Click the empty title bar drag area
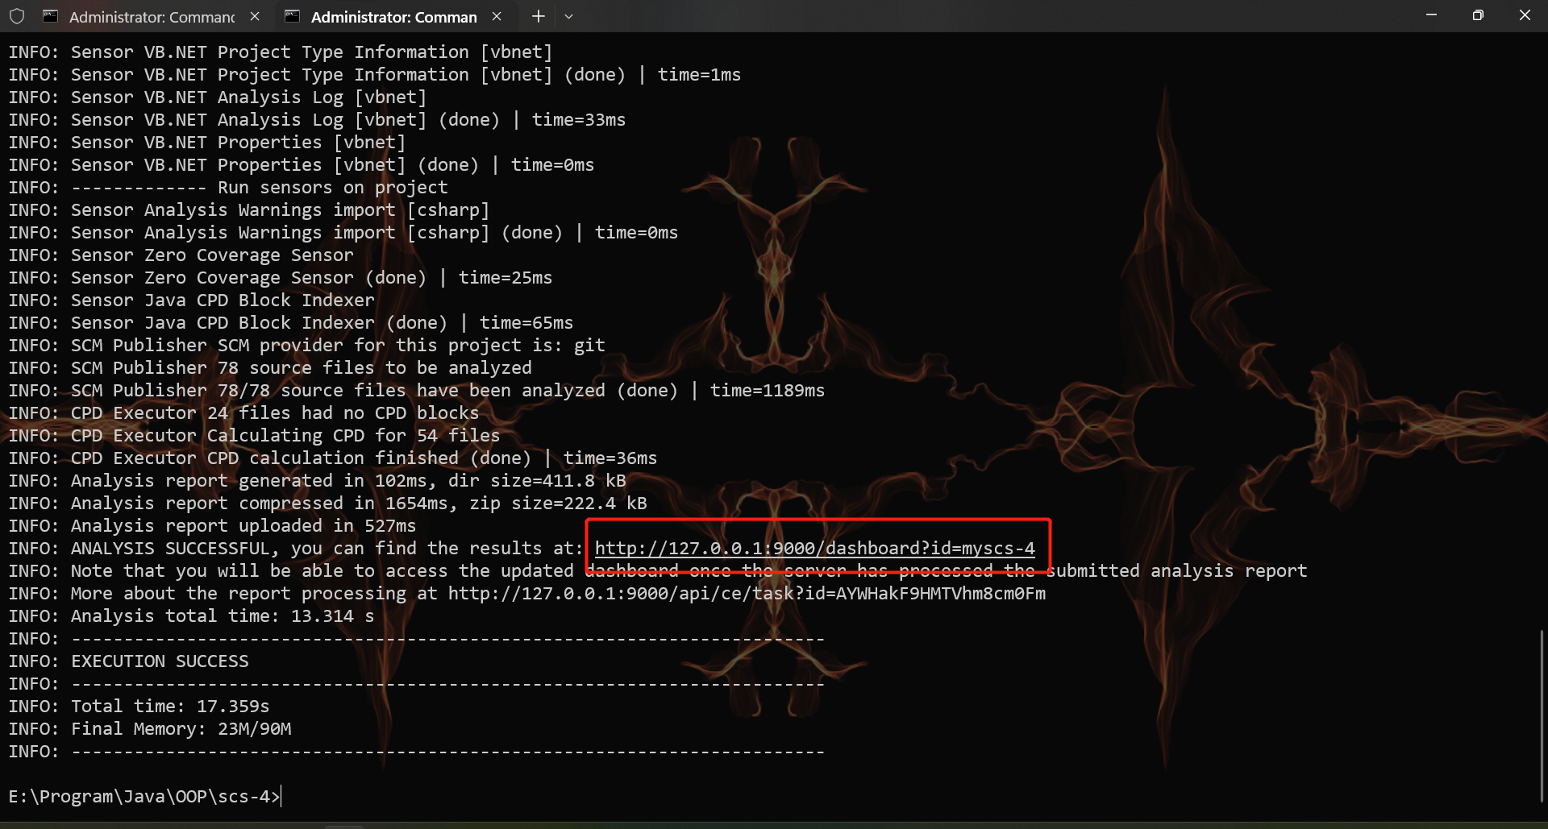 pyautogui.click(x=967, y=16)
